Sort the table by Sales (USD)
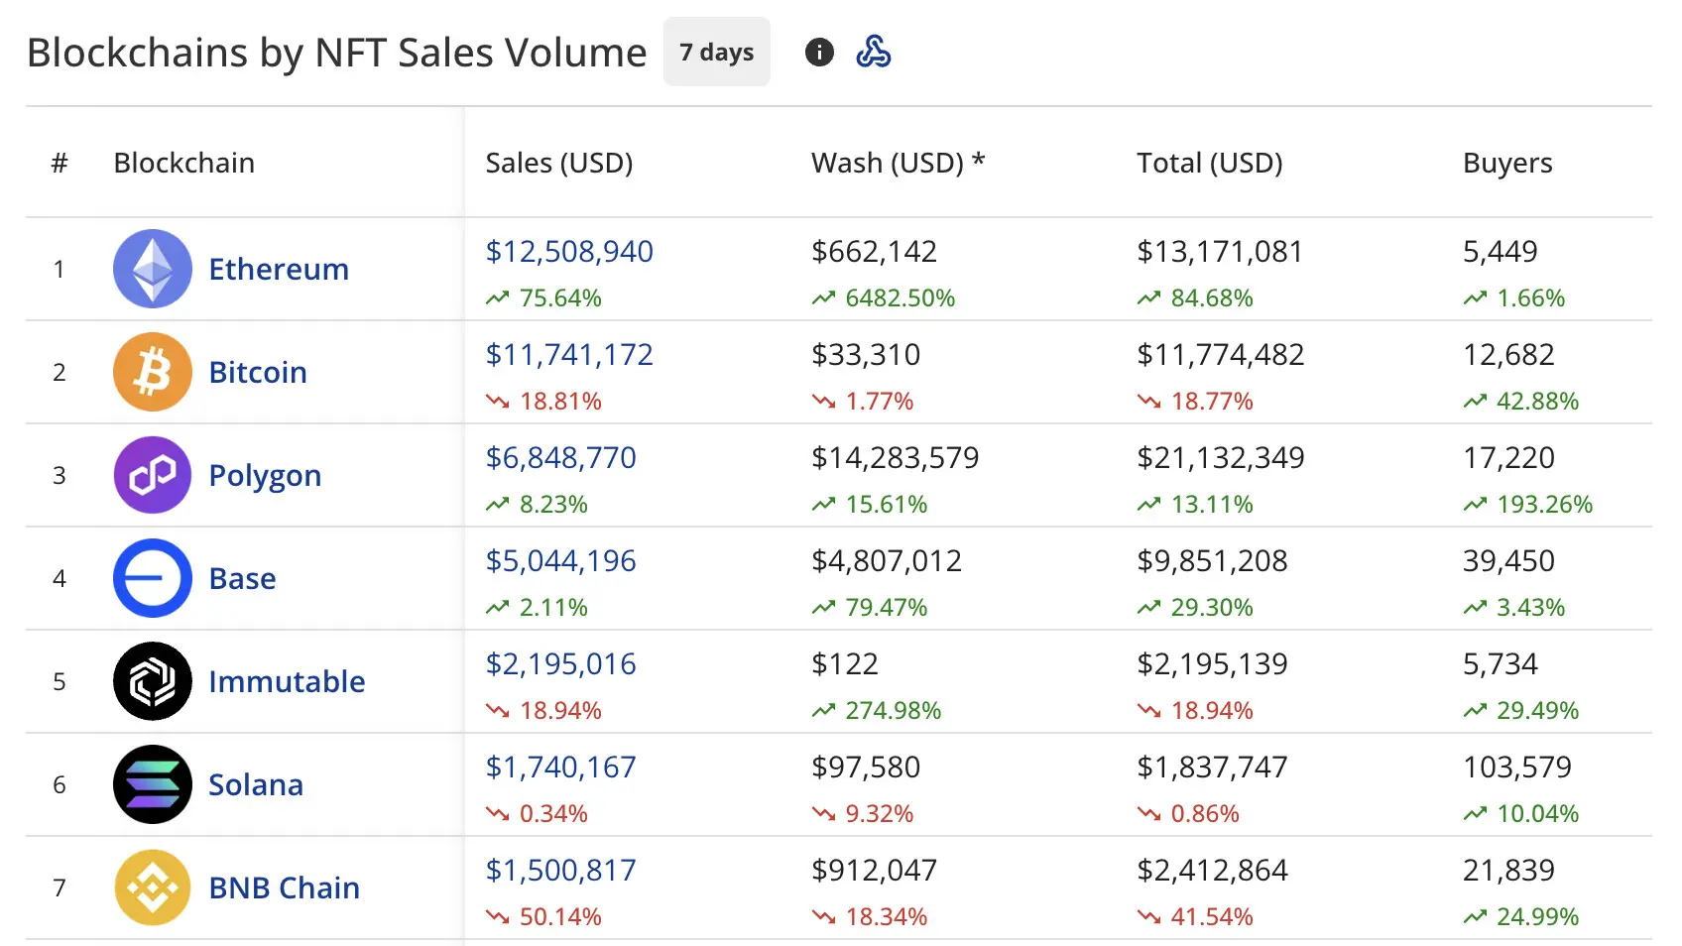 pyautogui.click(x=559, y=163)
